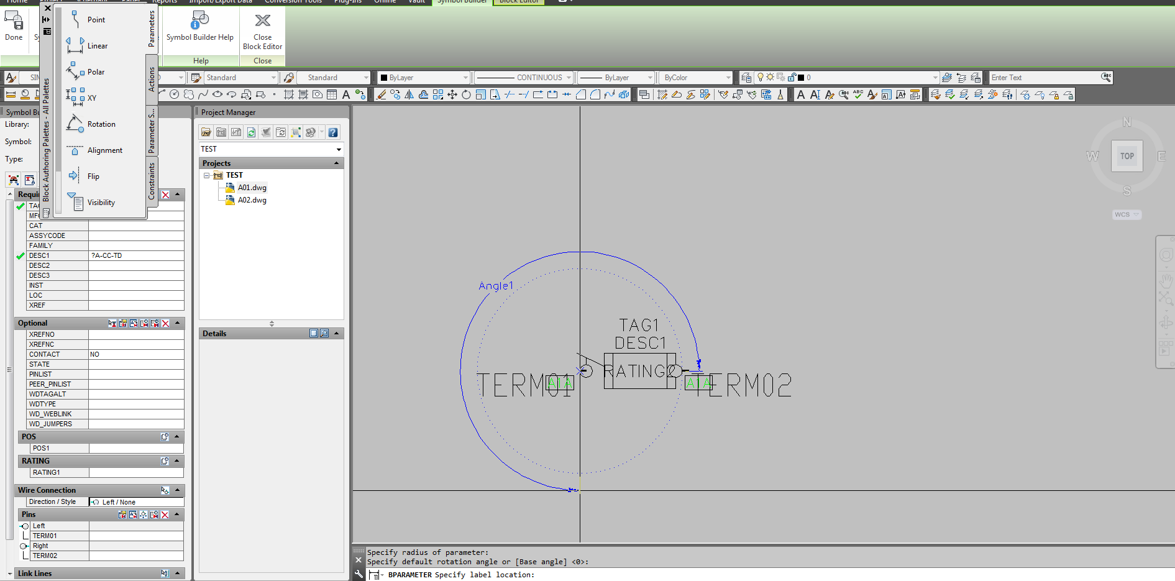Open the ByLayer color dropdown
1175x581 pixels.
coord(424,78)
